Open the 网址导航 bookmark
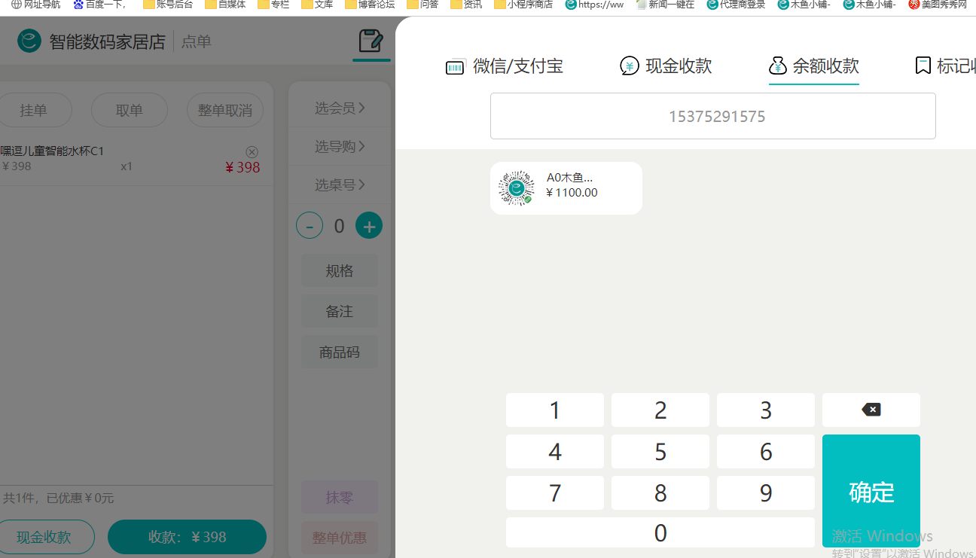Screen dimensions: 976x558 36,5
